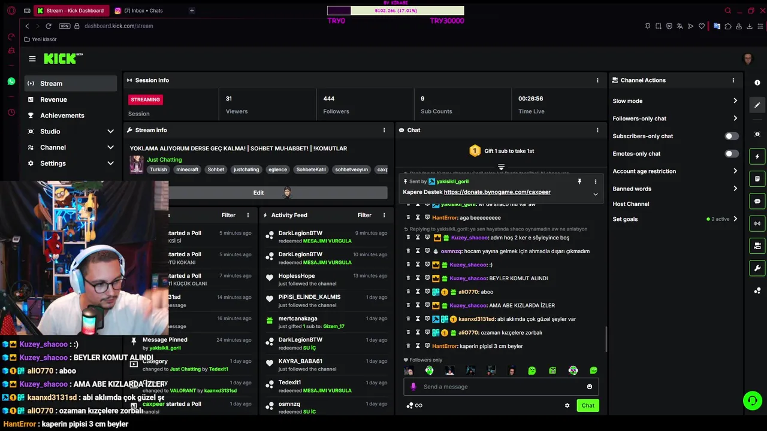Open a new browser tab
The image size is (767, 431).
pyautogui.click(x=192, y=10)
